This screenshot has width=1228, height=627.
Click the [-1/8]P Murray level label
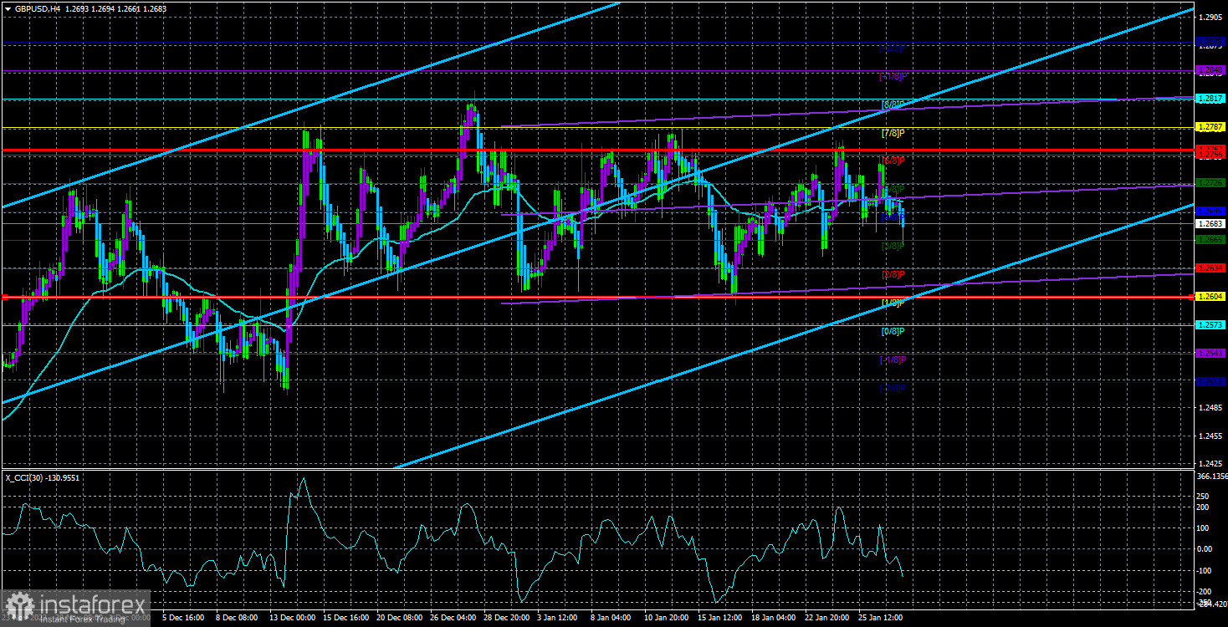click(893, 359)
